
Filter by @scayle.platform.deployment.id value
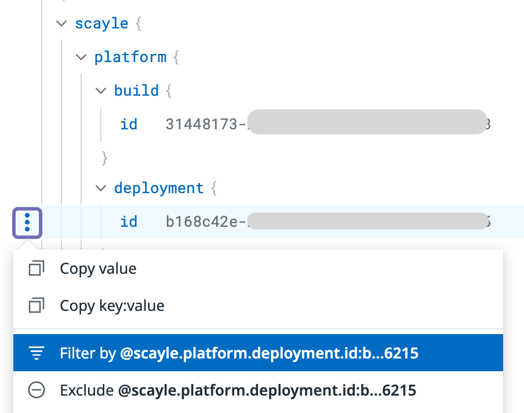click(238, 353)
